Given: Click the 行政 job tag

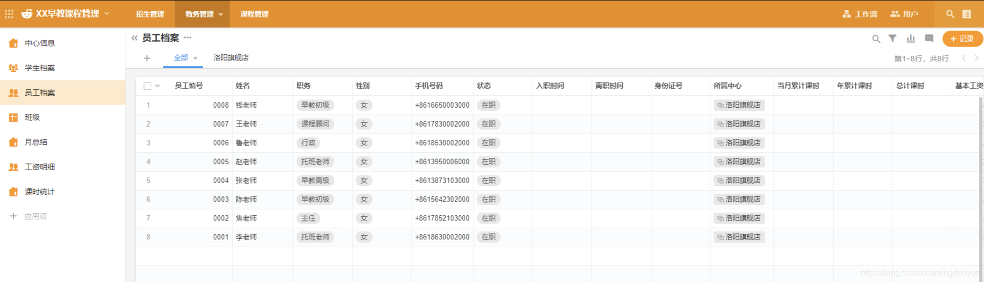Looking at the screenshot, I should (308, 143).
